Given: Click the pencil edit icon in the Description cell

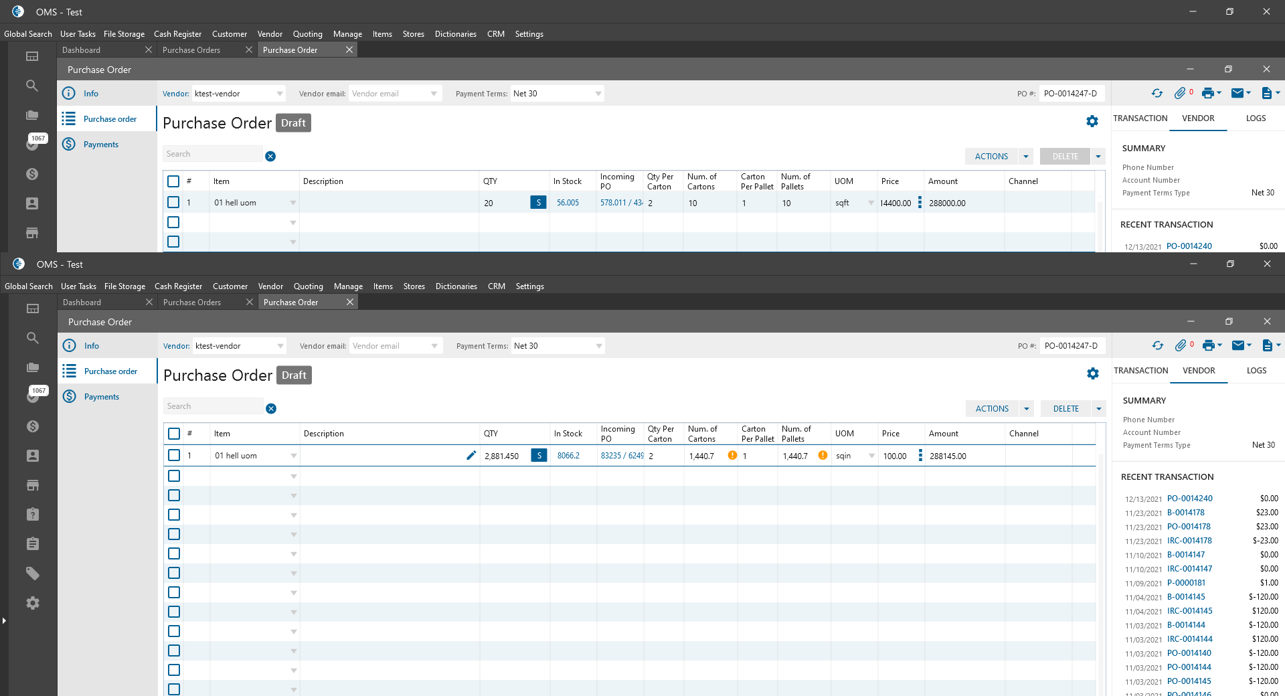Looking at the screenshot, I should 471,456.
